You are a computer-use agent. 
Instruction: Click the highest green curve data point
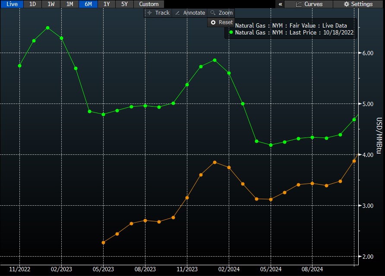[47, 28]
